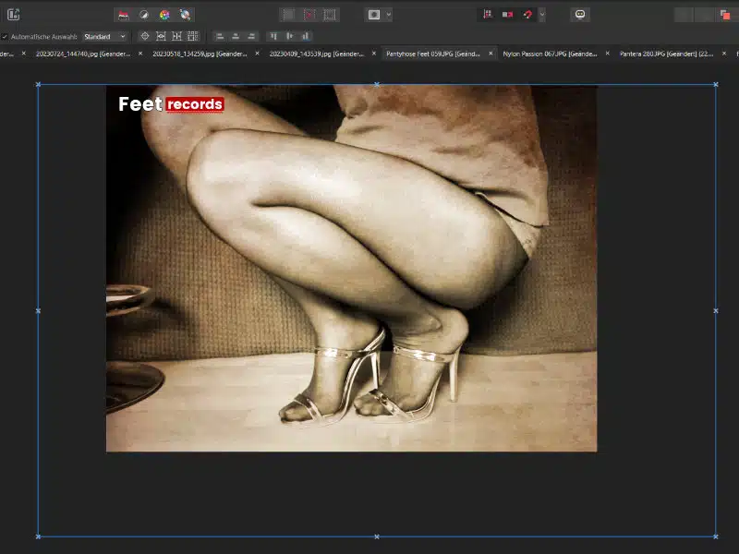
Task: Click the Personas switch icon at top left
Action: click(x=13, y=15)
